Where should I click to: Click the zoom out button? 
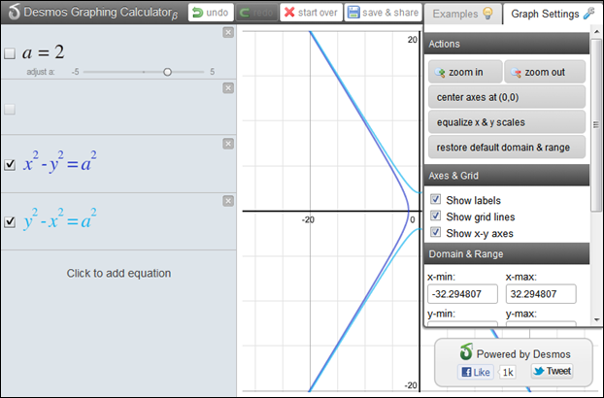coord(545,72)
